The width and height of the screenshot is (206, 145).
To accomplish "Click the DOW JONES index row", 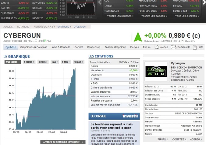I will [x=45, y=3].
